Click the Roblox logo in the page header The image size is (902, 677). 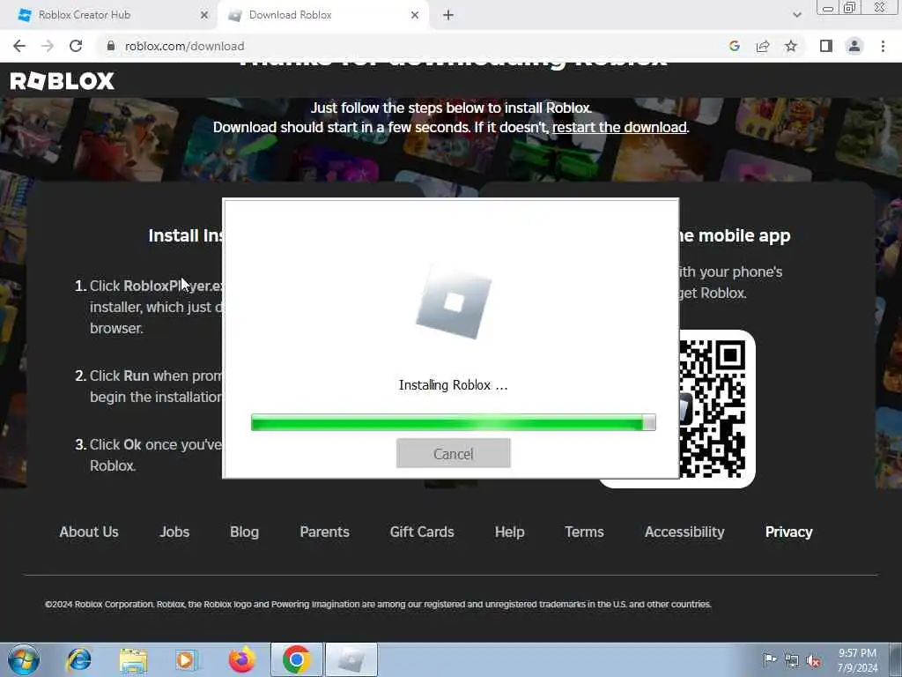tap(63, 81)
